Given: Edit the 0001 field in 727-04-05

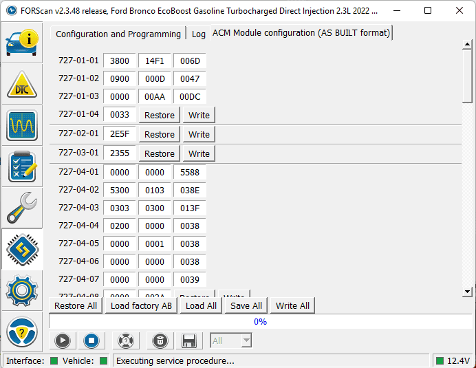Looking at the screenshot, I should [x=155, y=243].
